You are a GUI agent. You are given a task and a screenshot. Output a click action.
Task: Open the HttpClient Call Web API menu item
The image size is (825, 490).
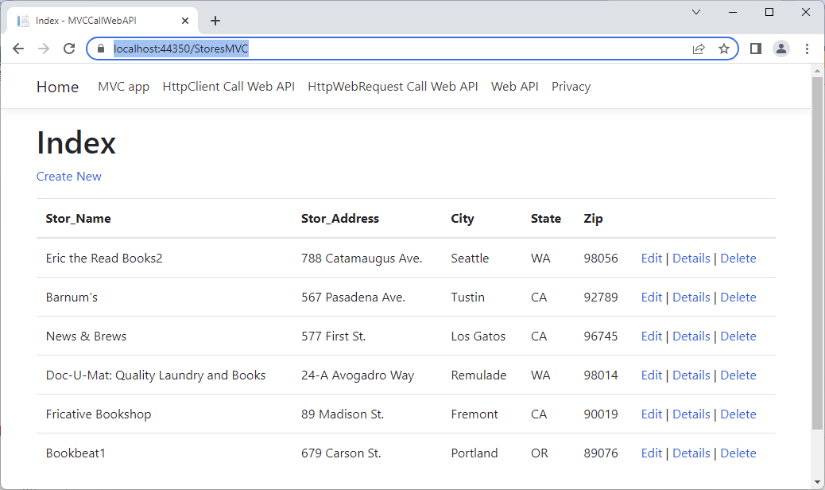228,87
